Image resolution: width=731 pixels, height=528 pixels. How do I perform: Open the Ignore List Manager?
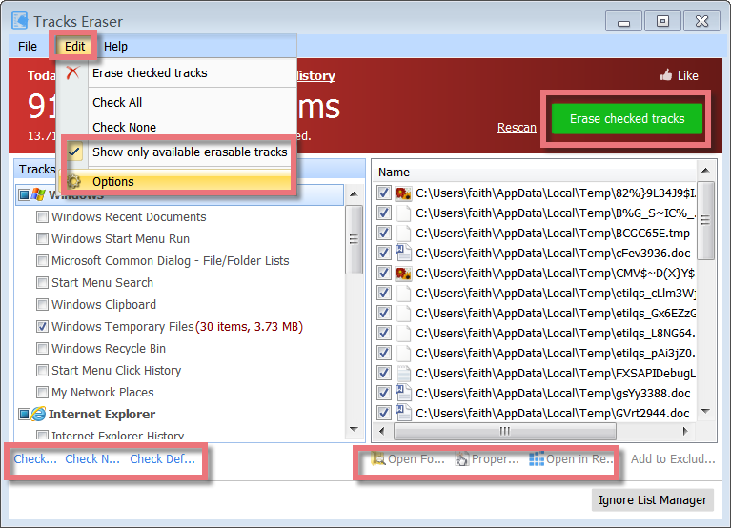point(652,500)
